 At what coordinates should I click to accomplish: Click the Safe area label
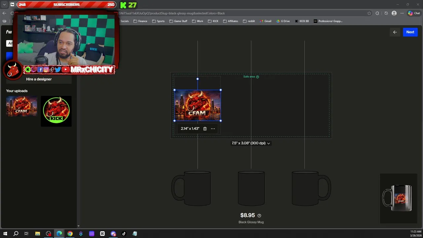(x=249, y=77)
